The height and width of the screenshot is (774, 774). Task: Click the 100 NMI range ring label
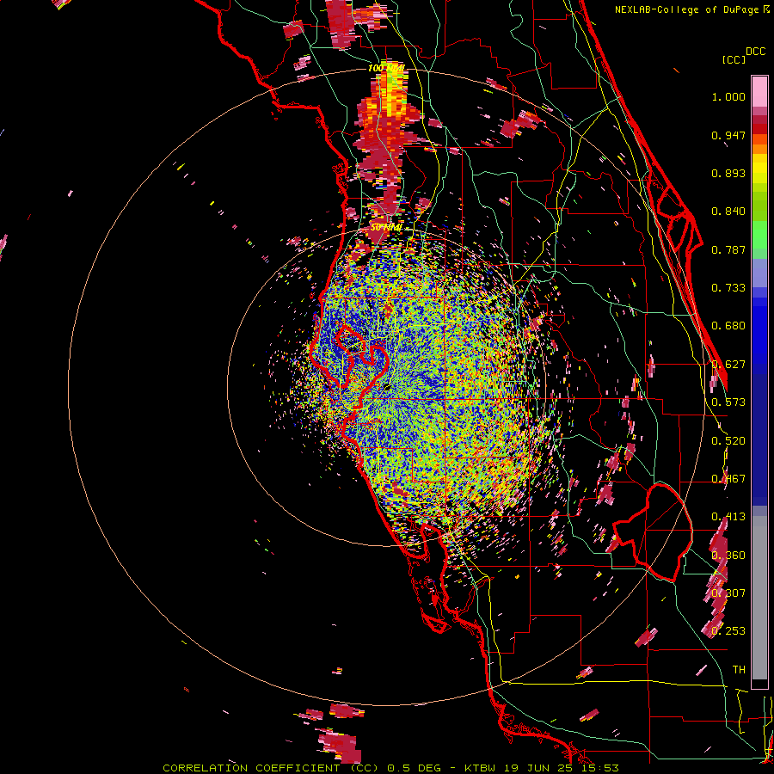coord(386,68)
